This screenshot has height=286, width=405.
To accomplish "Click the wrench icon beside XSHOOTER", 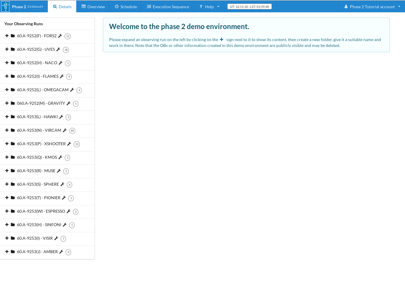I will click(69, 144).
